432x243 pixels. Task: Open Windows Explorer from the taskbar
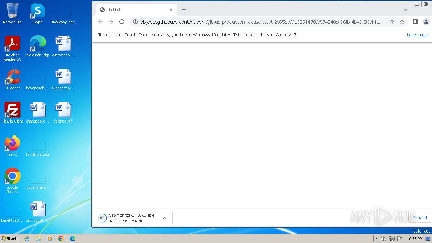click(x=38, y=239)
